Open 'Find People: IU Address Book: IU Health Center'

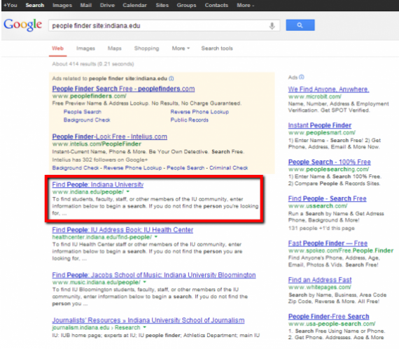pos(122,229)
